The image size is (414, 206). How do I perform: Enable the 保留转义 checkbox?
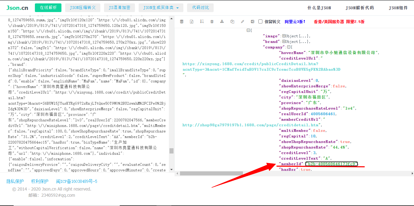pos(260,22)
